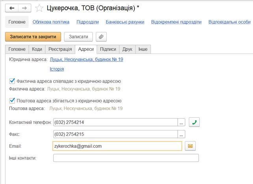Uncheck actual address matches legal address

(x=12, y=81)
